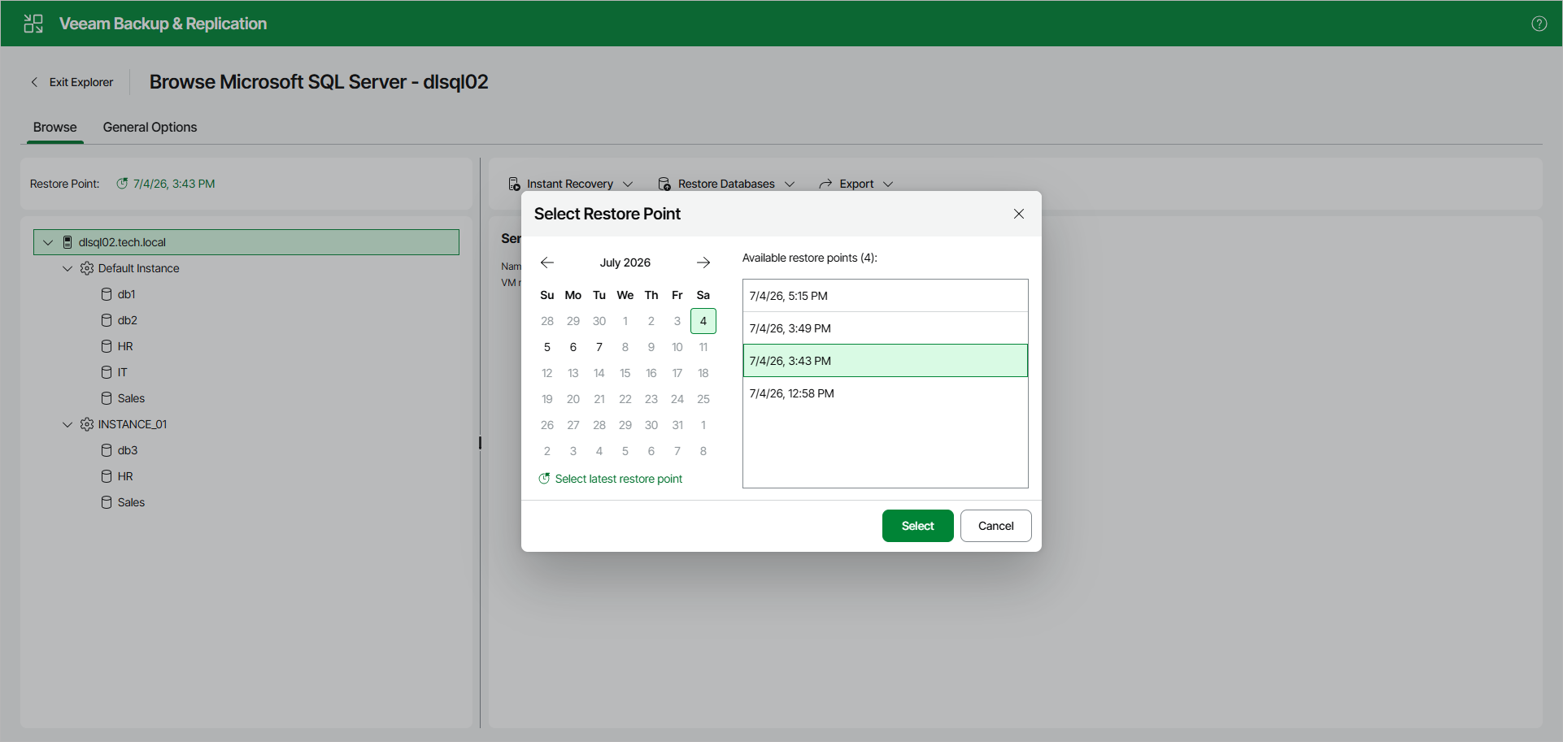Click the dlsql02.tech.local server icon

click(x=67, y=242)
